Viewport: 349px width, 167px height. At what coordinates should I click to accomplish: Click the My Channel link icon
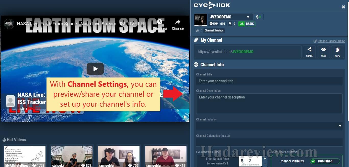click(196, 40)
